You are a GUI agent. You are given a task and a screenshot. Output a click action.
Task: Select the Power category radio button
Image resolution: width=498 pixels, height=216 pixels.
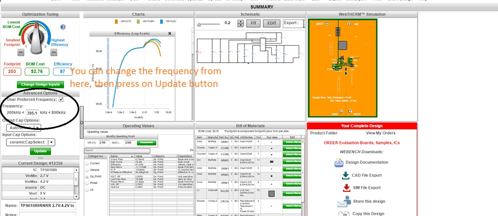[x=87, y=183]
